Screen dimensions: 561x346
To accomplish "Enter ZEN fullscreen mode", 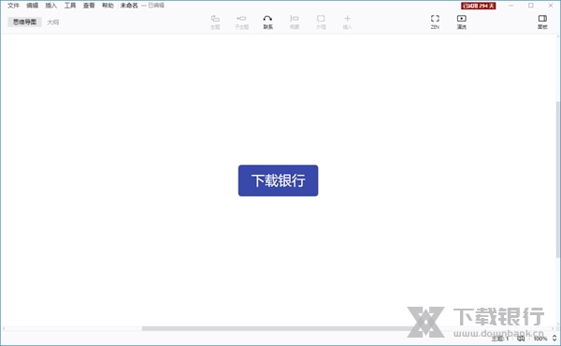I will (x=435, y=22).
